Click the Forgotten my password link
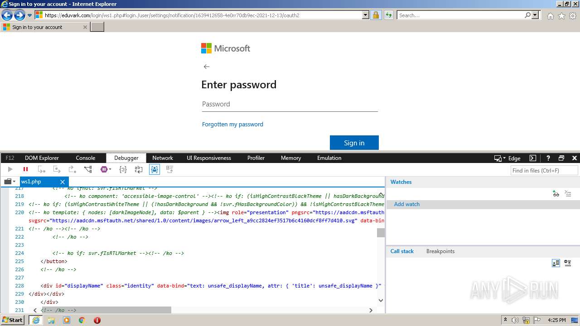Image resolution: width=580 pixels, height=326 pixels. (x=232, y=124)
